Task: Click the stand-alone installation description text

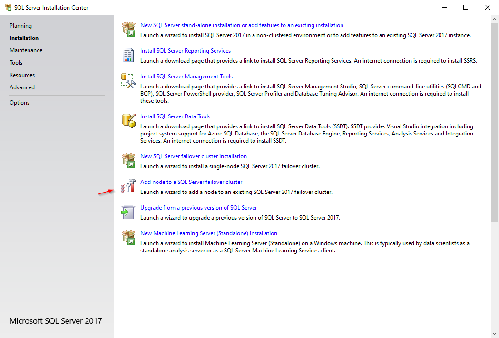Action: tap(305, 35)
